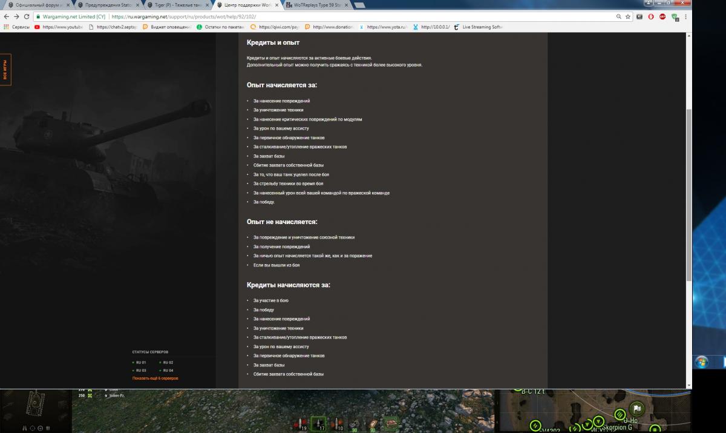This screenshot has width=726, height=433.
Task: Reload the current page
Action: (x=27, y=17)
